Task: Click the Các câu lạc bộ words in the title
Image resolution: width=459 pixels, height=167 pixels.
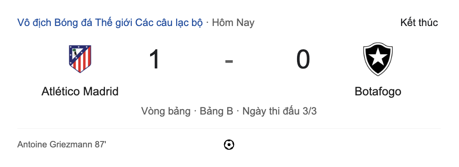Action: pos(169,22)
